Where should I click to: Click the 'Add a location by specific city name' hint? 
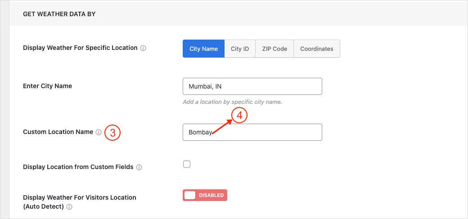pyautogui.click(x=232, y=102)
